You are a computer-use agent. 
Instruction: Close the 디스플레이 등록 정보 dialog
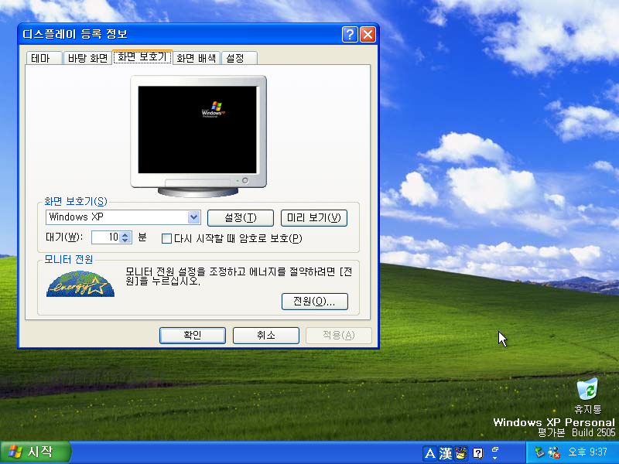pyautogui.click(x=368, y=34)
